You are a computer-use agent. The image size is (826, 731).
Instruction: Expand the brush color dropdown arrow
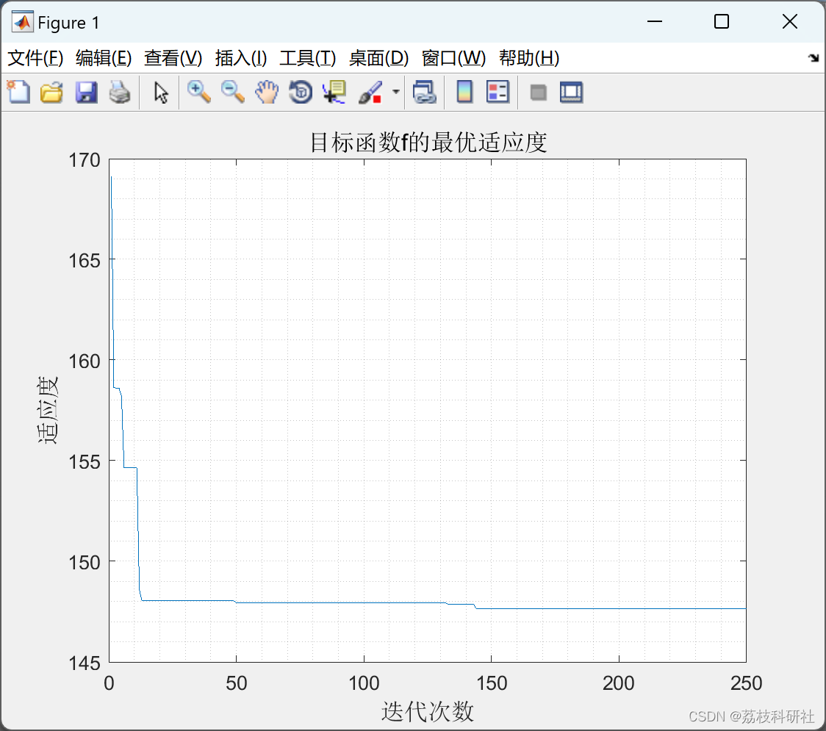(x=395, y=92)
